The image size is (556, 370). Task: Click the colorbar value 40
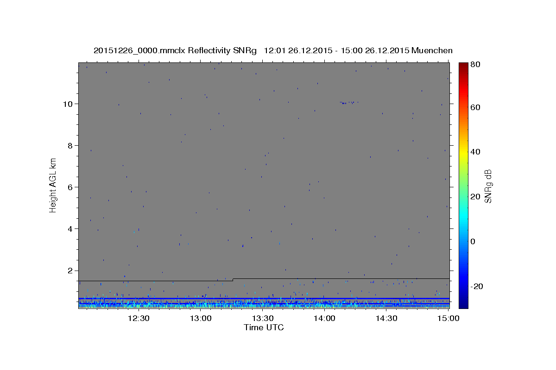coord(474,152)
